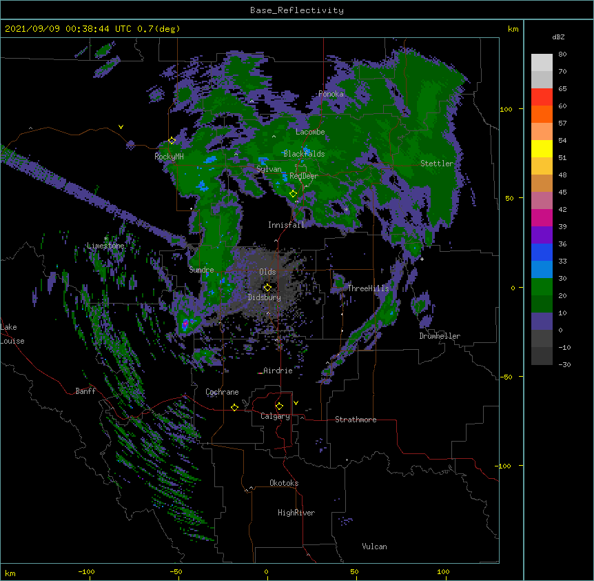The image size is (594, 581).
Task: Click the brown 48-45 dBZ legend swatch
Action: pos(542,183)
